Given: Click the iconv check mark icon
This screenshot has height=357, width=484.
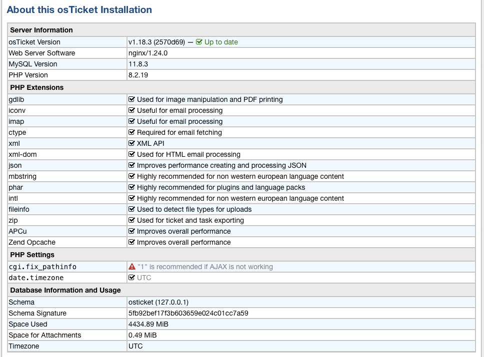Looking at the screenshot, I should coord(132,110).
